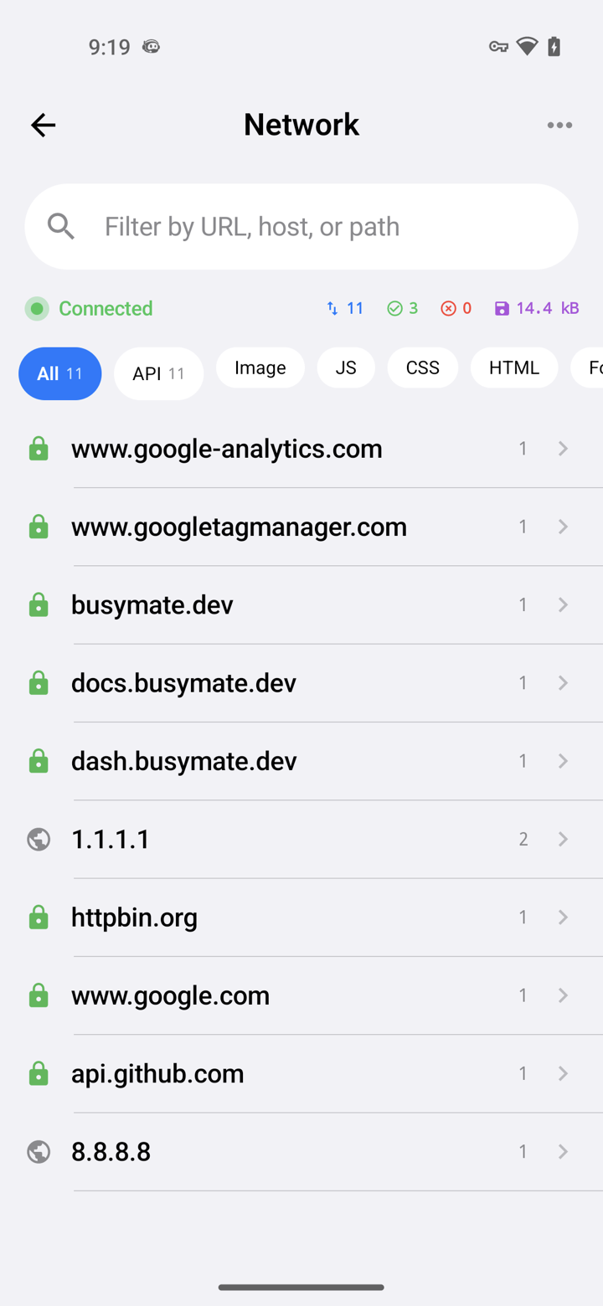603x1306 pixels.
Task: Tap the globe icon beside 1.1.1.1
Action: (x=39, y=839)
